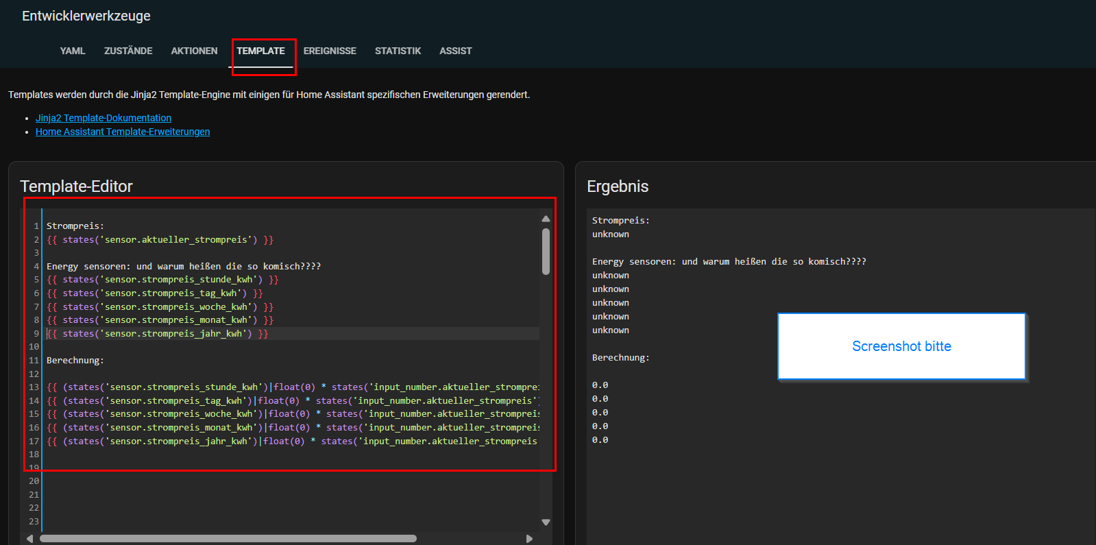Viewport: 1096px width, 545px height.
Task: Click the horizontal scroll-left arrow
Action: point(29,539)
